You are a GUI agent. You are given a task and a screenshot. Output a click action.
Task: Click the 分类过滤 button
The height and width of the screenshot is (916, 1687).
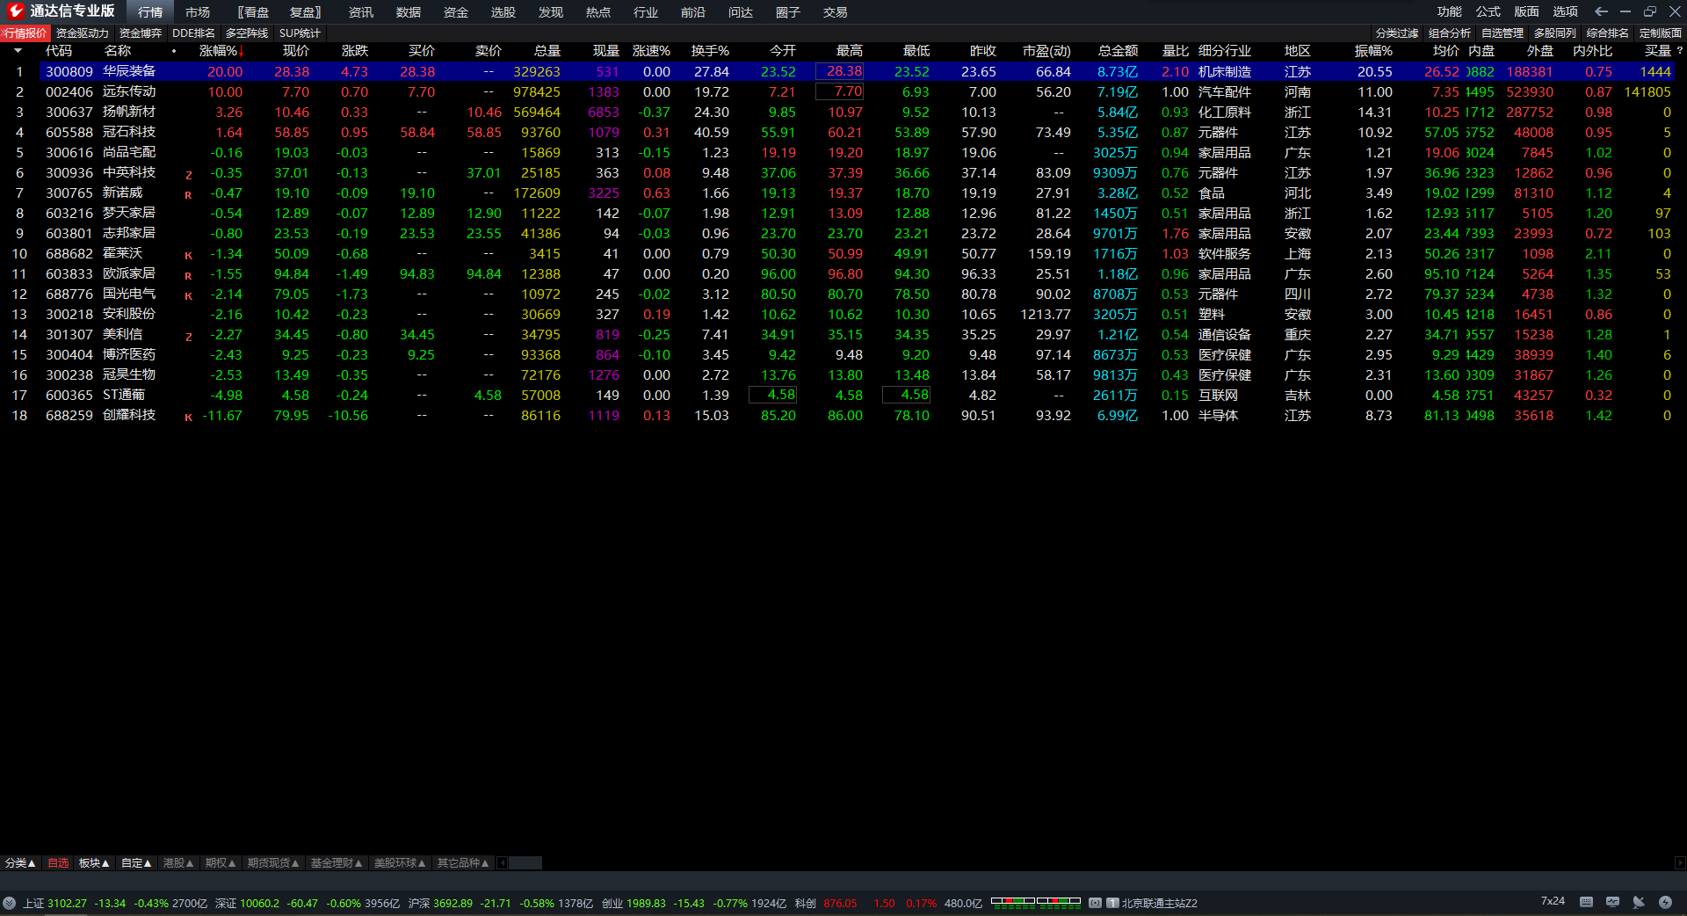coord(1397,33)
